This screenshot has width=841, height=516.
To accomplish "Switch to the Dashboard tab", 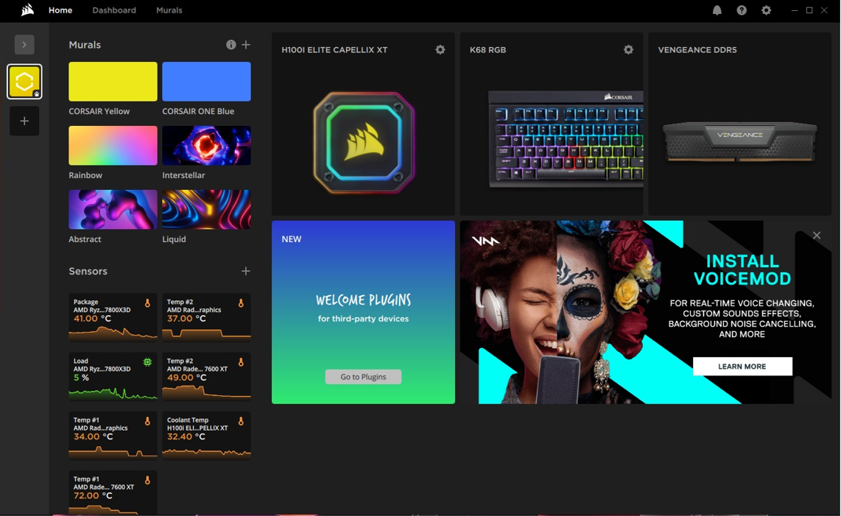I will pos(114,10).
